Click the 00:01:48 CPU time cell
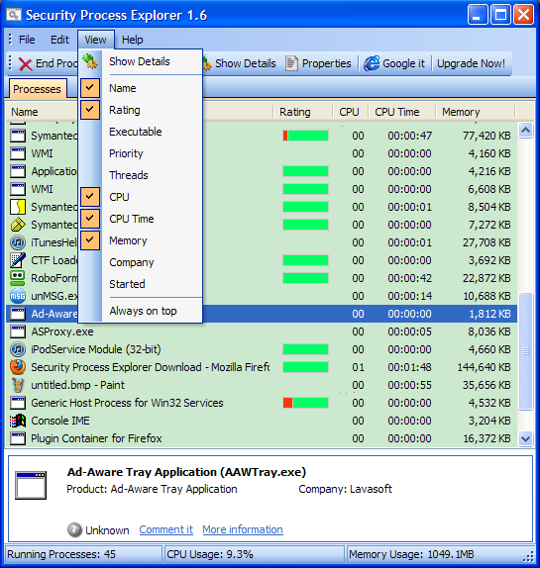540x568 pixels. point(409,367)
